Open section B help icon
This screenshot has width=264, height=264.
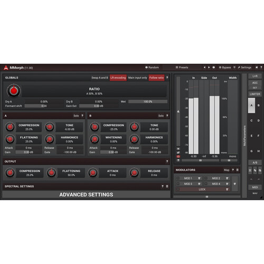click(167, 116)
